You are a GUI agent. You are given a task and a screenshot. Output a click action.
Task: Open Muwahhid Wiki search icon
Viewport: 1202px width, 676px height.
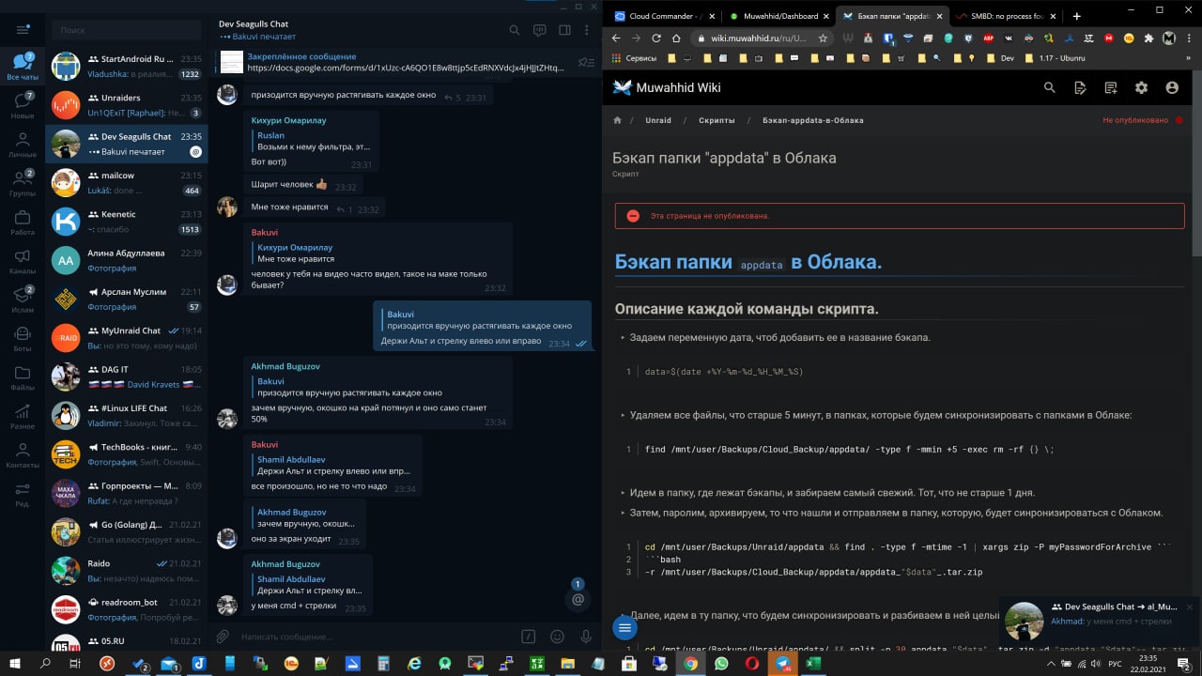point(1050,87)
